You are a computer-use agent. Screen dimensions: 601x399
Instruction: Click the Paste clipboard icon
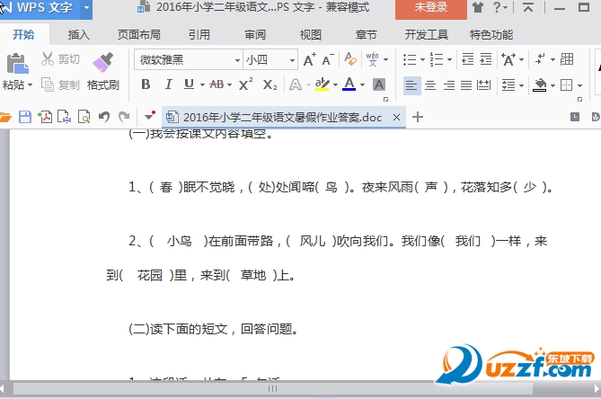pyautogui.click(x=17, y=63)
